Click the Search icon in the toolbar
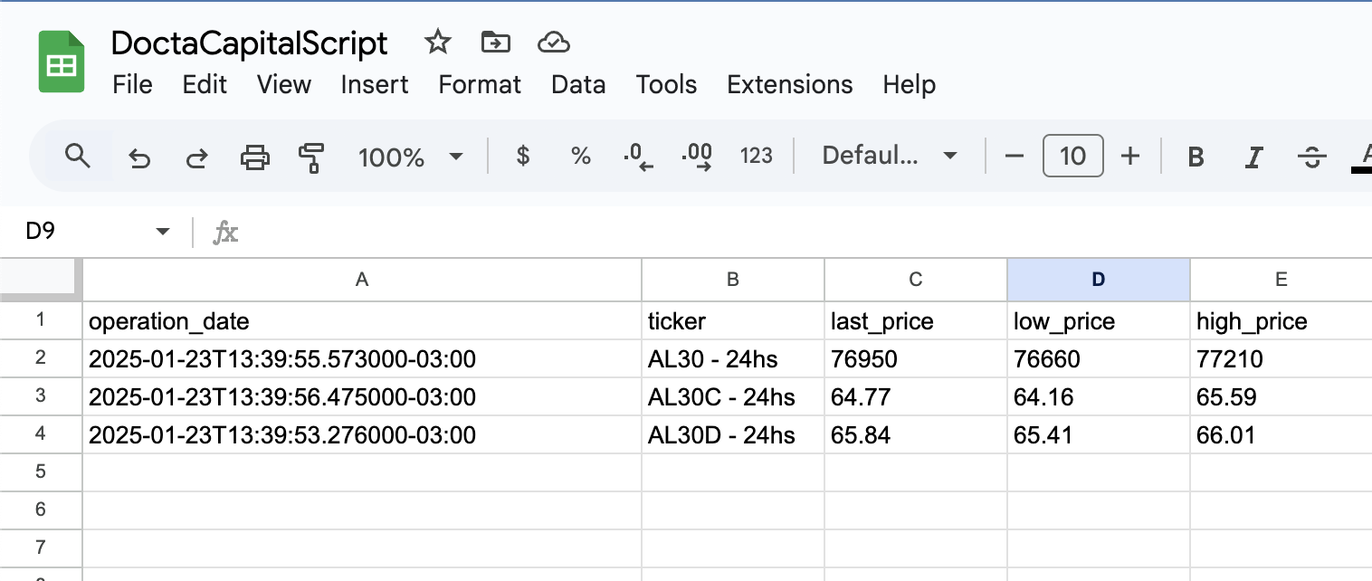The width and height of the screenshot is (1372, 581). click(x=78, y=156)
